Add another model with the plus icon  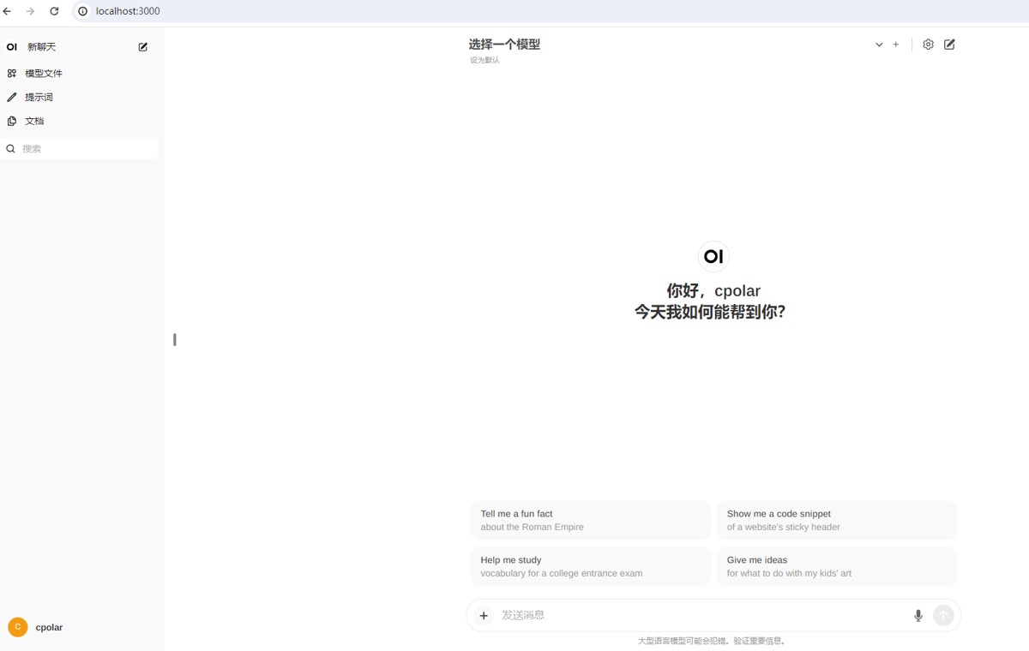[896, 45]
